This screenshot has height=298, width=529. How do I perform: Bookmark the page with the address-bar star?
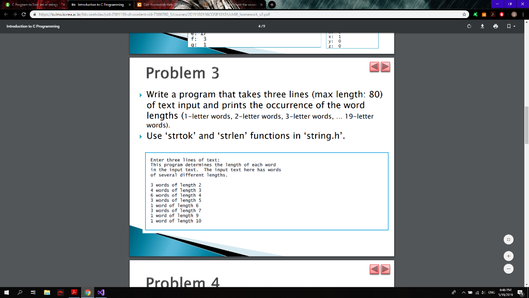(464, 16)
